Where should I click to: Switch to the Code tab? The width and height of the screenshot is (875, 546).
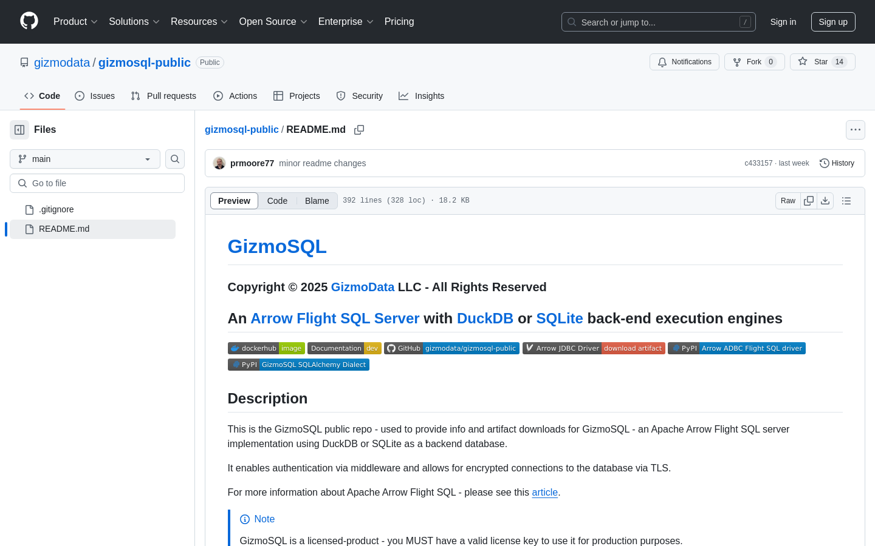43,96
